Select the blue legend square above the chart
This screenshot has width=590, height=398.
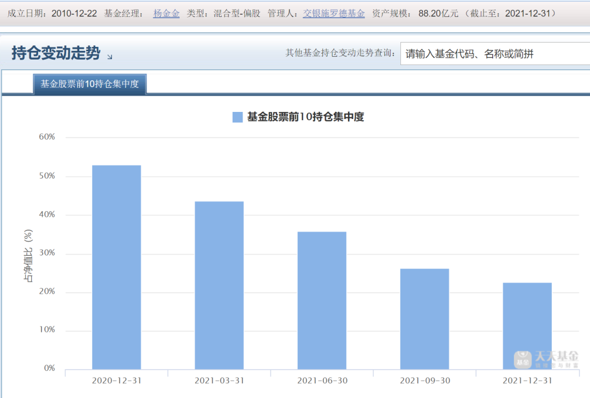tap(237, 117)
